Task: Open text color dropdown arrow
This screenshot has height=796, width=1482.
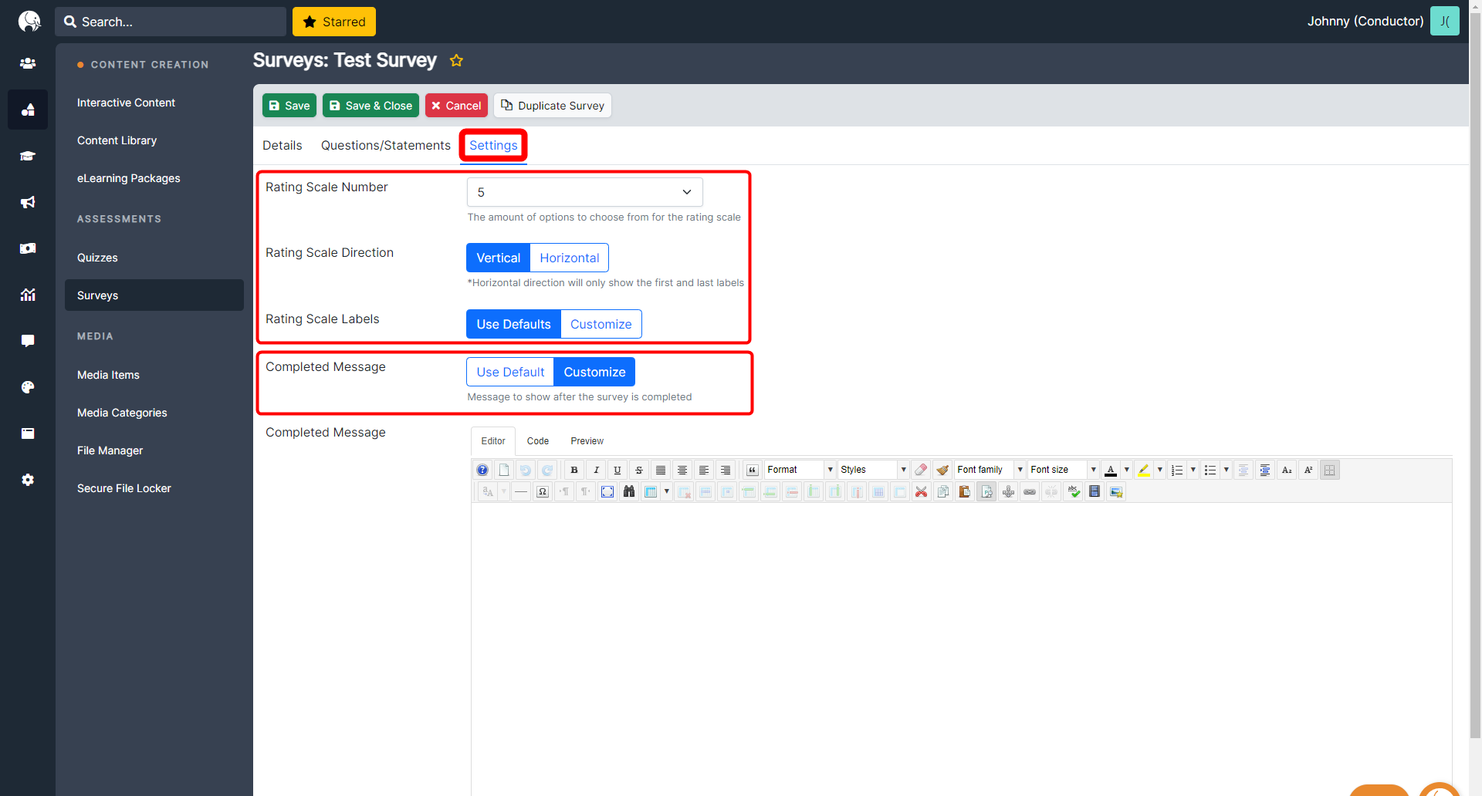Action: [x=1127, y=470]
